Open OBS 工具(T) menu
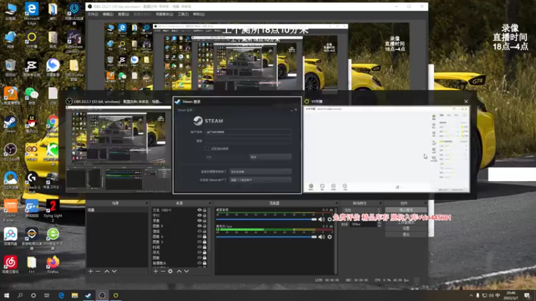Image resolution: width=536 pixels, height=301 pixels. pos(183,14)
